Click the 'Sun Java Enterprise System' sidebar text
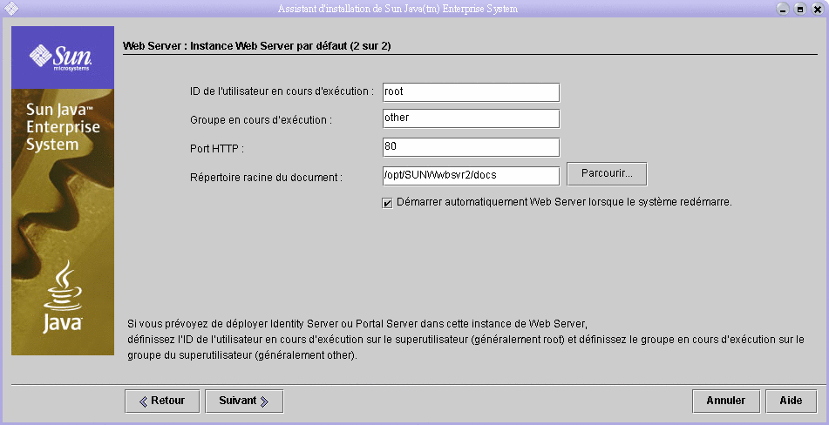Image resolution: width=829 pixels, height=425 pixels. click(x=63, y=127)
